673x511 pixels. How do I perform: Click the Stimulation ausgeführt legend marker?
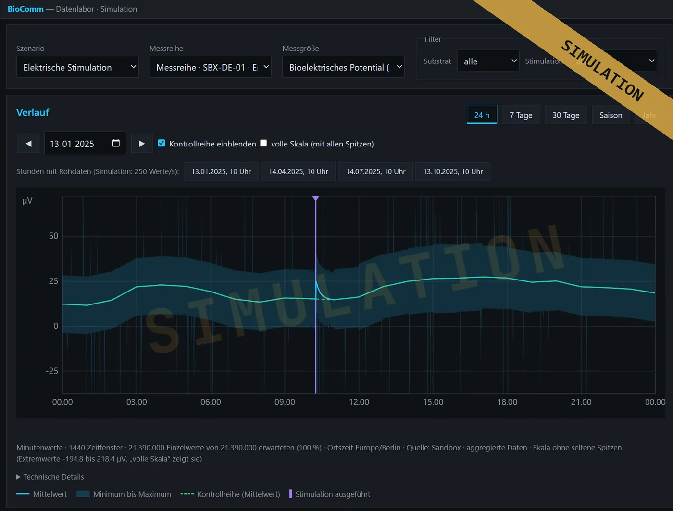[290, 494]
